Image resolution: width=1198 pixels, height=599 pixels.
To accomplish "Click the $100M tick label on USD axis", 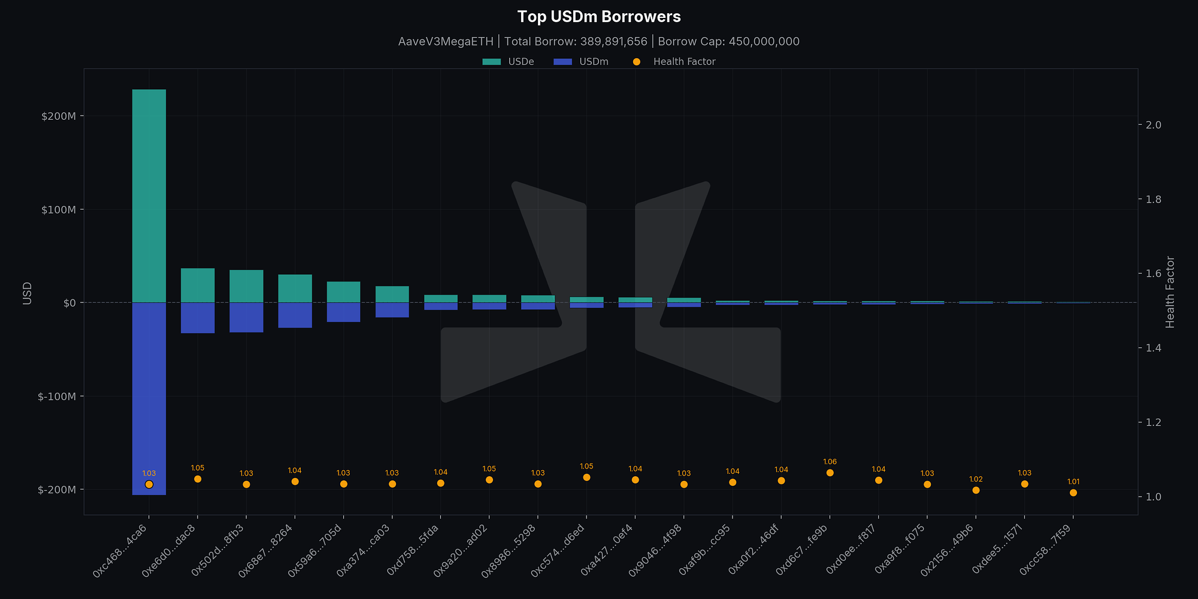I will tap(59, 210).
